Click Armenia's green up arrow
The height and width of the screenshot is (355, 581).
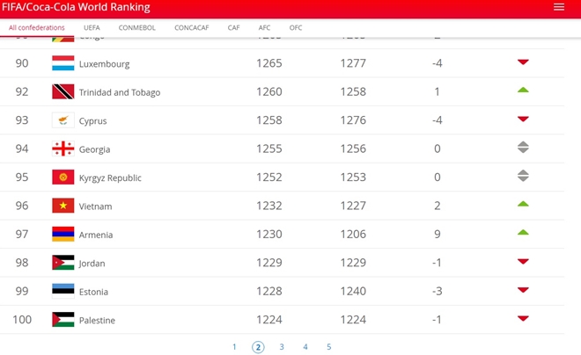[x=523, y=232]
